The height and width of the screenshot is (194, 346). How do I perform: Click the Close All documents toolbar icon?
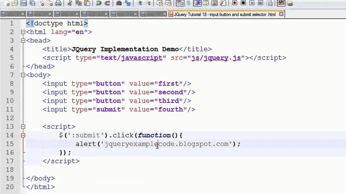pos(50,3)
